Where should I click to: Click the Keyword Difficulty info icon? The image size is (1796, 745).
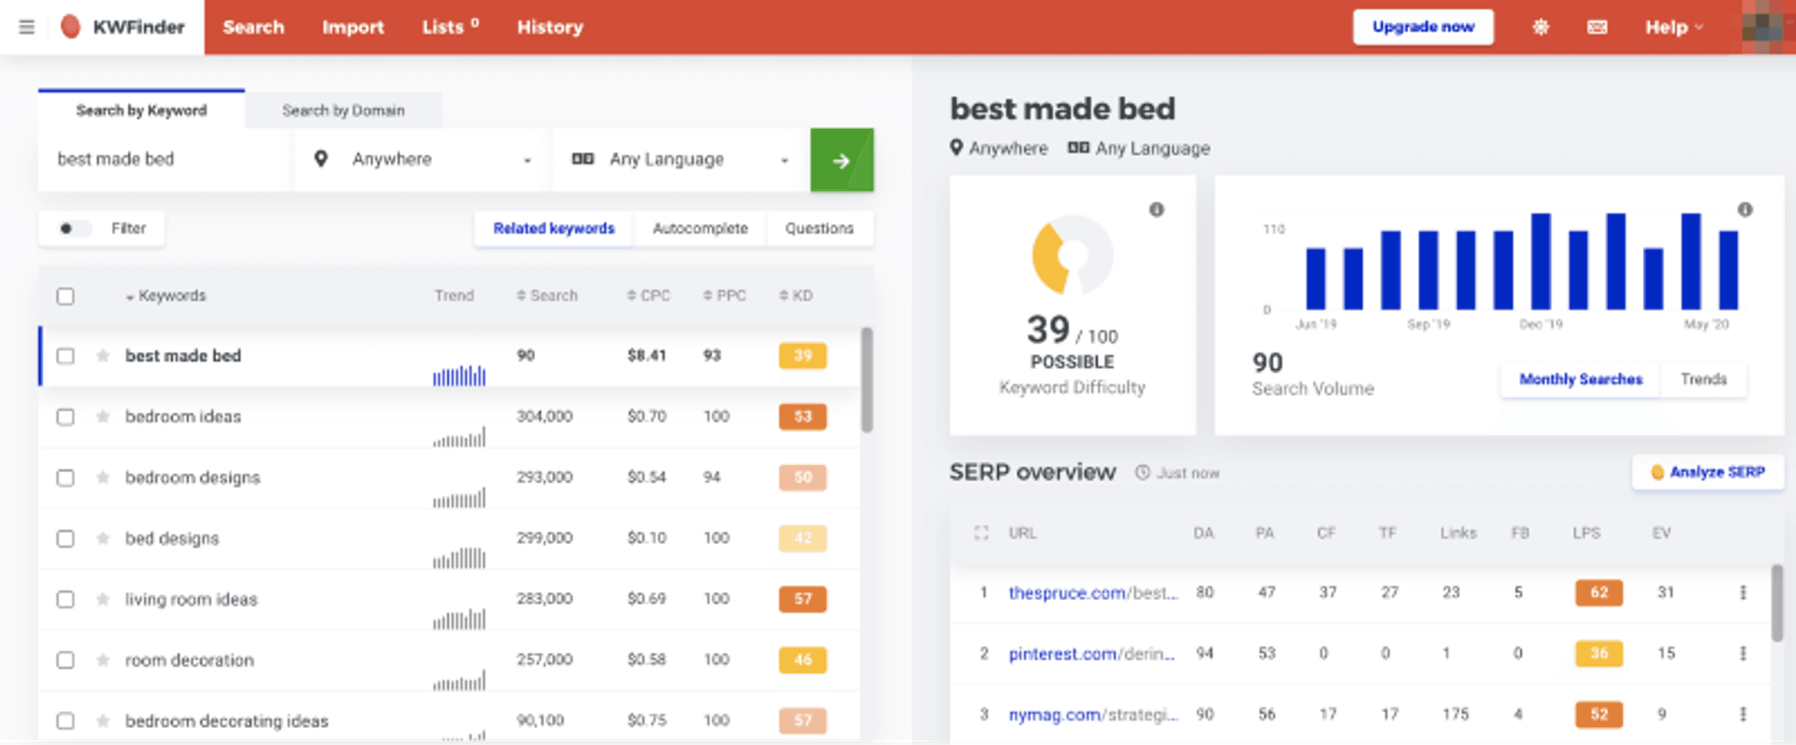[1157, 210]
